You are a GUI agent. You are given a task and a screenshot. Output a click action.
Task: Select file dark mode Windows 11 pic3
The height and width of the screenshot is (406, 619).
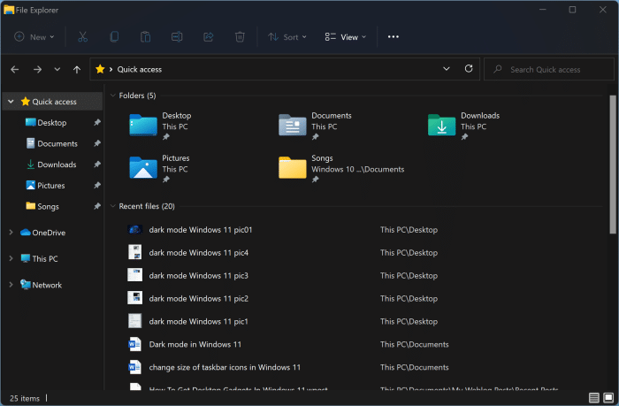point(199,275)
